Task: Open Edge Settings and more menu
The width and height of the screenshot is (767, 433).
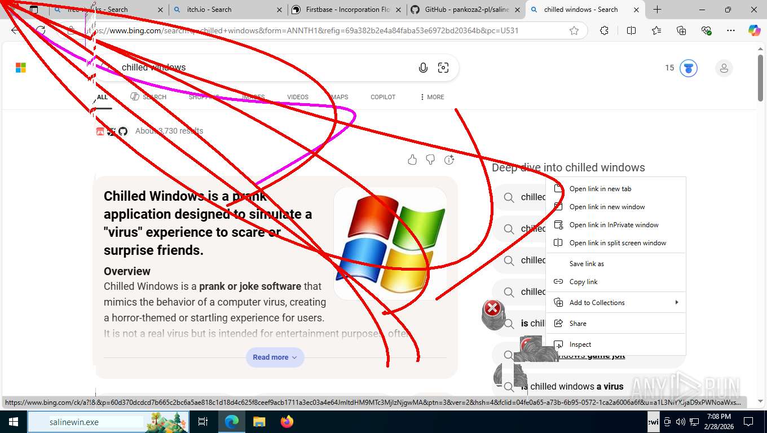Action: (x=731, y=30)
